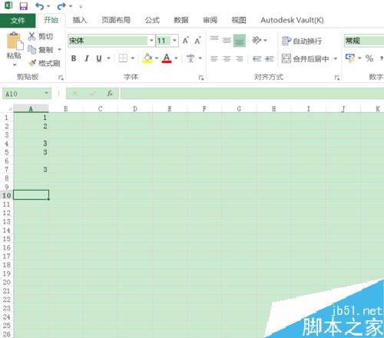Image resolution: width=384 pixels, height=338 pixels.
Task: Open Clipboard (剪贴板) dialog launcher
Action: click(61, 78)
